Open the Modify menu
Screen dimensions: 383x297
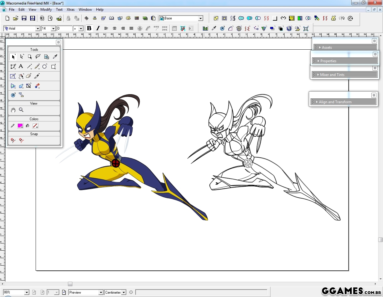click(46, 10)
